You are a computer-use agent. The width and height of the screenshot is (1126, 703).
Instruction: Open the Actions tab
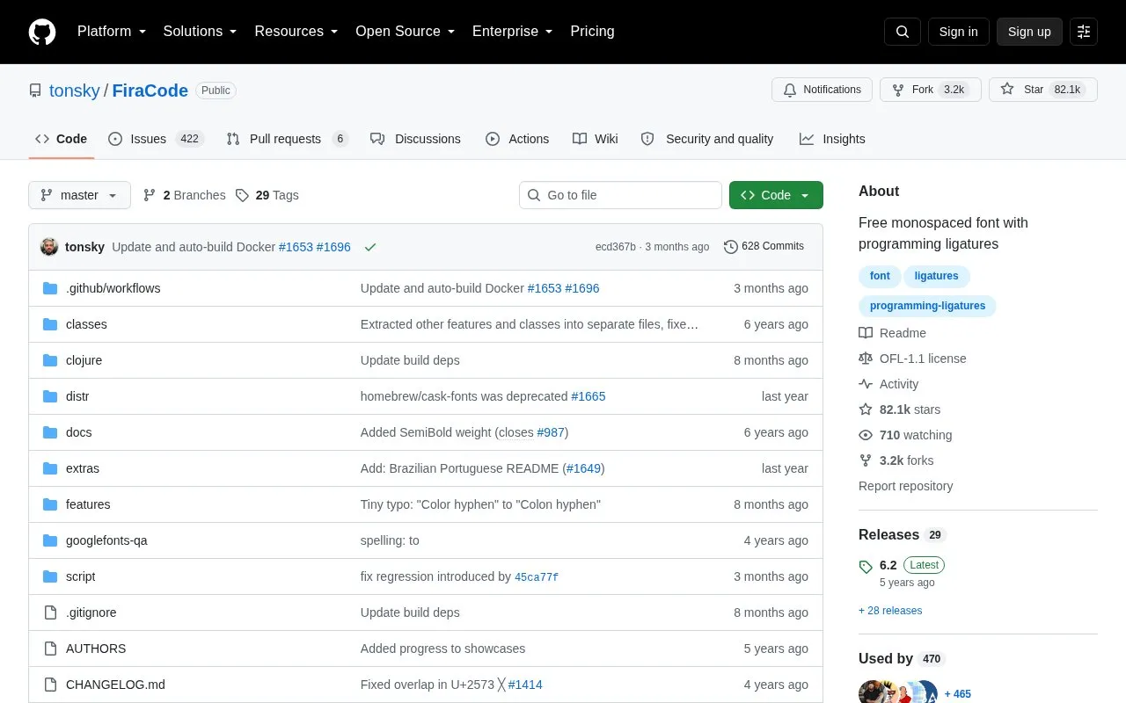tap(517, 139)
